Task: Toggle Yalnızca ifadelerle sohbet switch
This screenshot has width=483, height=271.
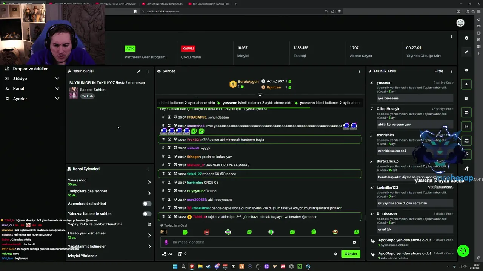Action: click(x=147, y=213)
